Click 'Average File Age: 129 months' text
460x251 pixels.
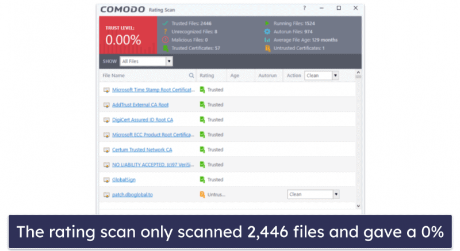click(x=305, y=40)
